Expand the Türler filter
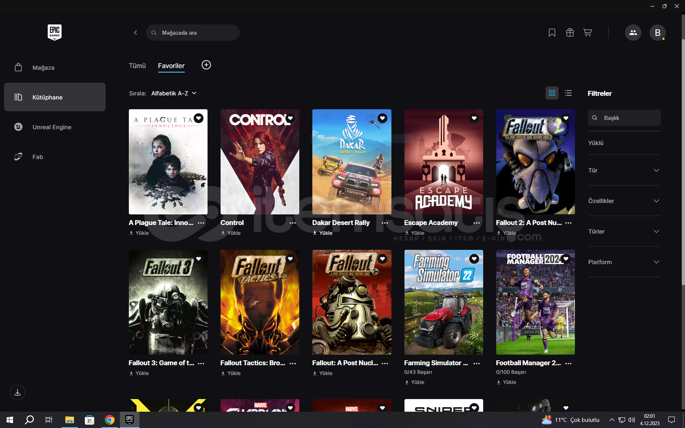This screenshot has height=428, width=685. (x=624, y=232)
